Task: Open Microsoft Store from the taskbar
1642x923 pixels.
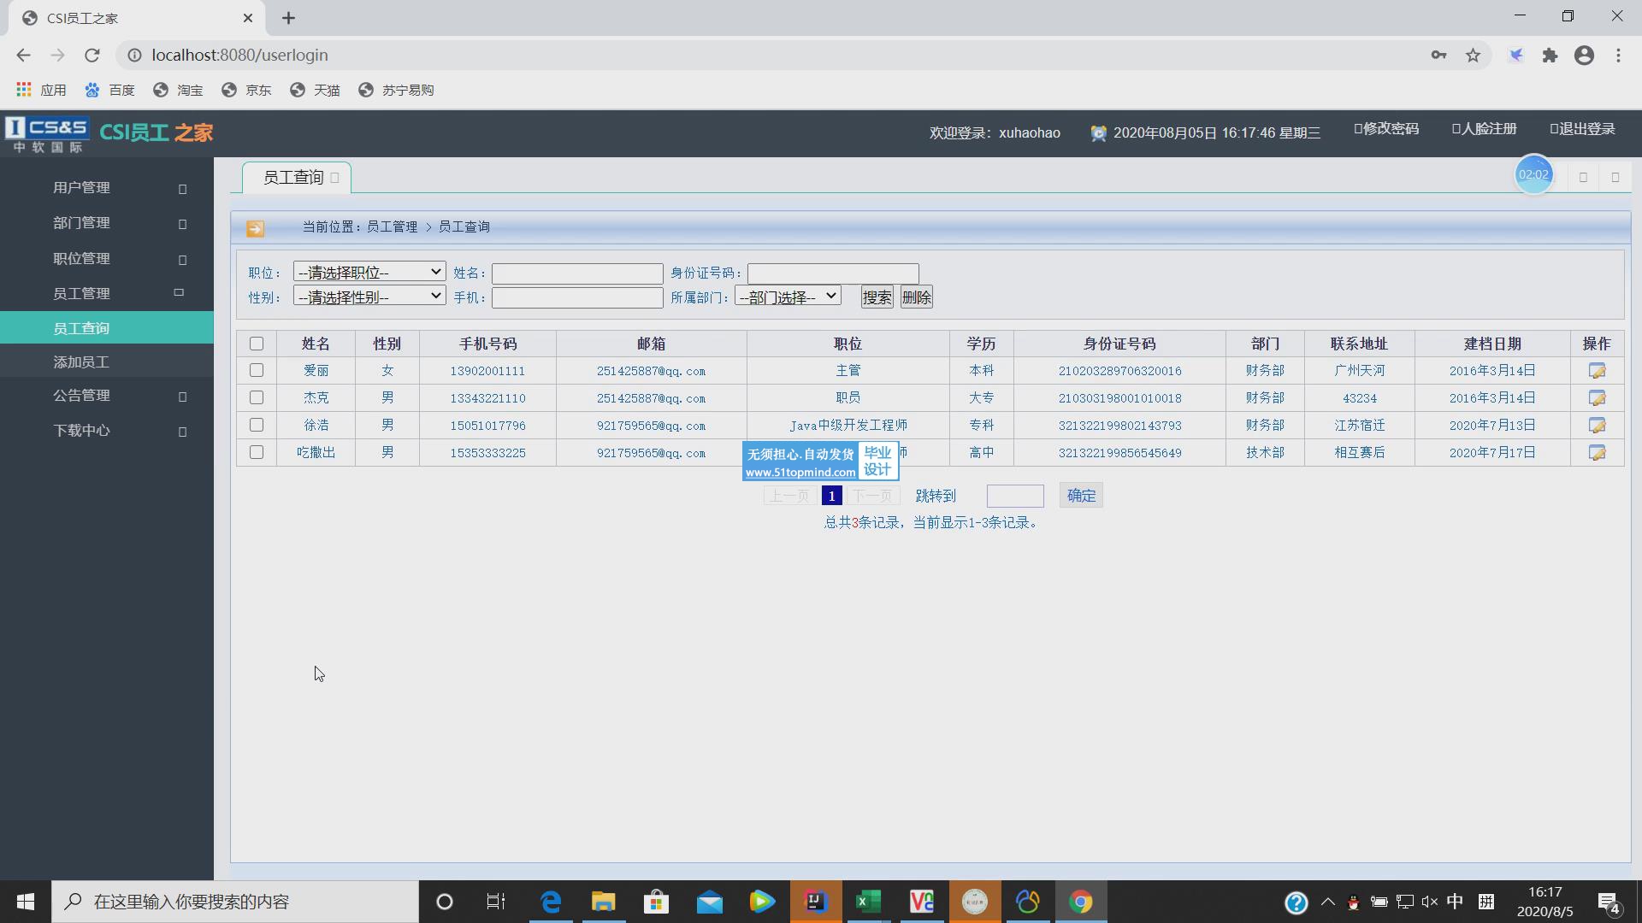Action: click(656, 902)
